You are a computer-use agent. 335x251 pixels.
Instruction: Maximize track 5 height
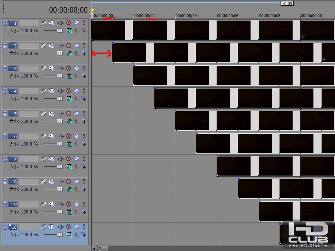(x=5, y=115)
